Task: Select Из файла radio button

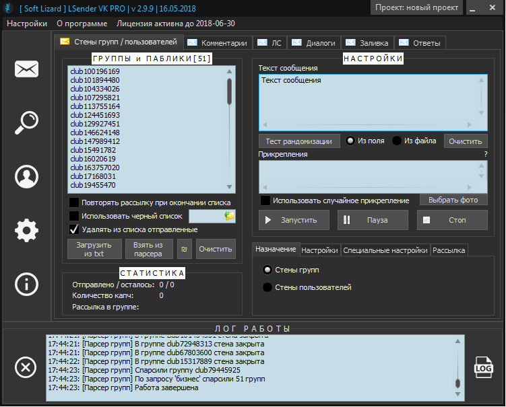Action: (397, 141)
